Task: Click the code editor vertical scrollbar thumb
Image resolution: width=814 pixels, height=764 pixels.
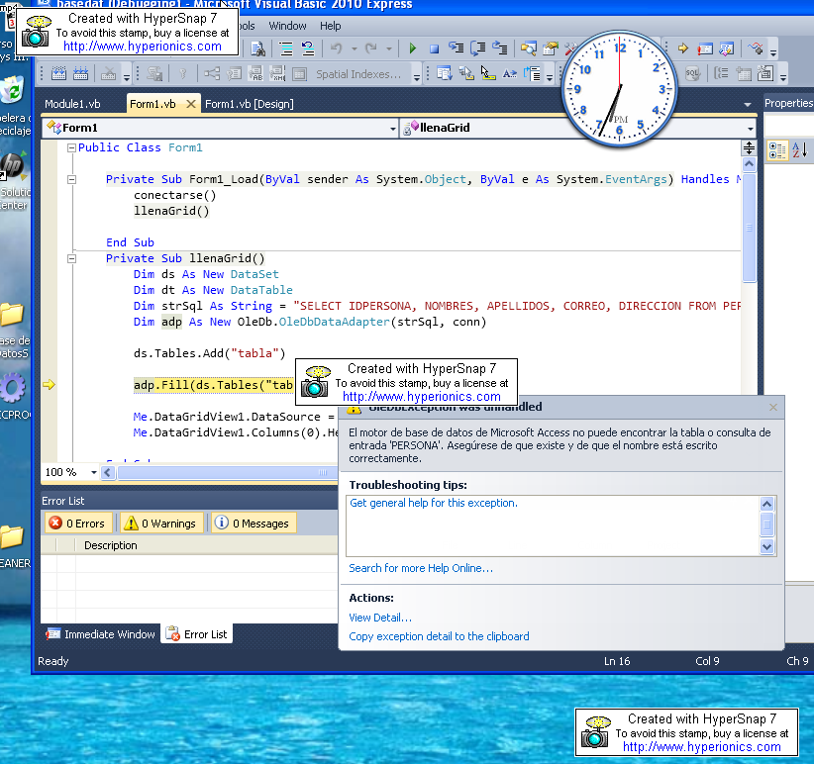Action: 749,228
